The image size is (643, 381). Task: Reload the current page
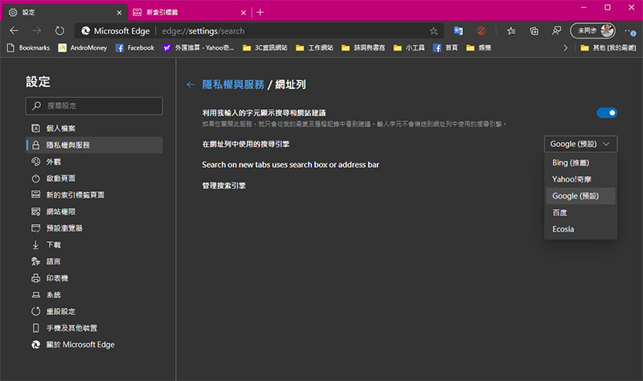pos(59,31)
